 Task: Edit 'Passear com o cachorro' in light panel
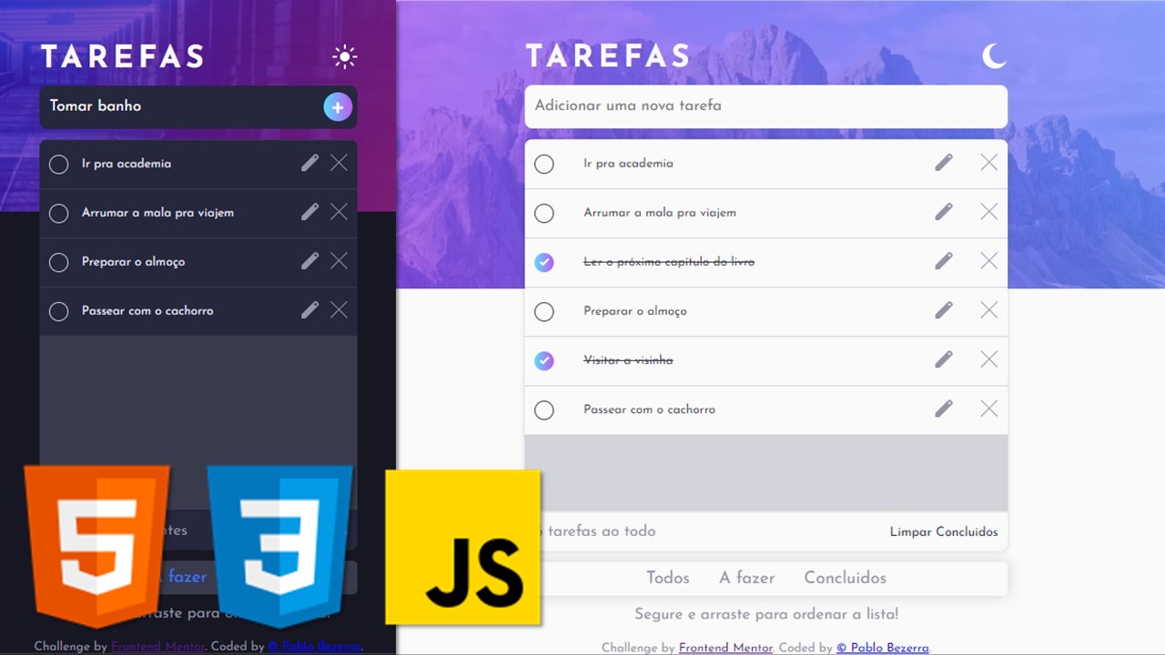point(944,408)
